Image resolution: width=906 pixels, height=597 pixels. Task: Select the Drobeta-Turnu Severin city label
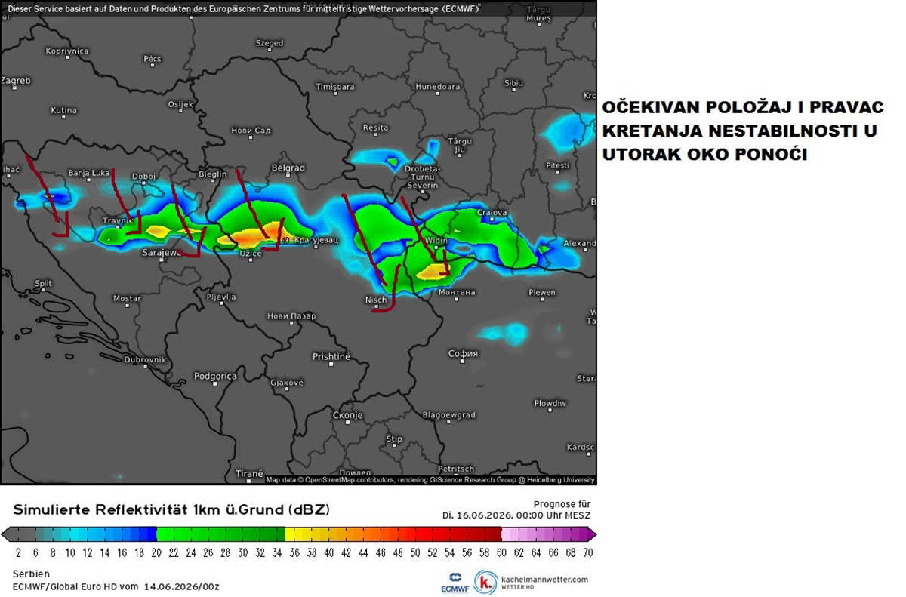pyautogui.click(x=423, y=176)
